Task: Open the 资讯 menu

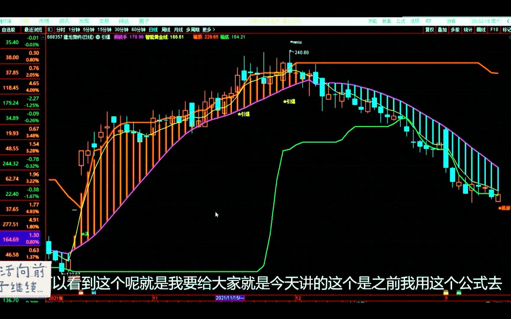Action: 64,21
